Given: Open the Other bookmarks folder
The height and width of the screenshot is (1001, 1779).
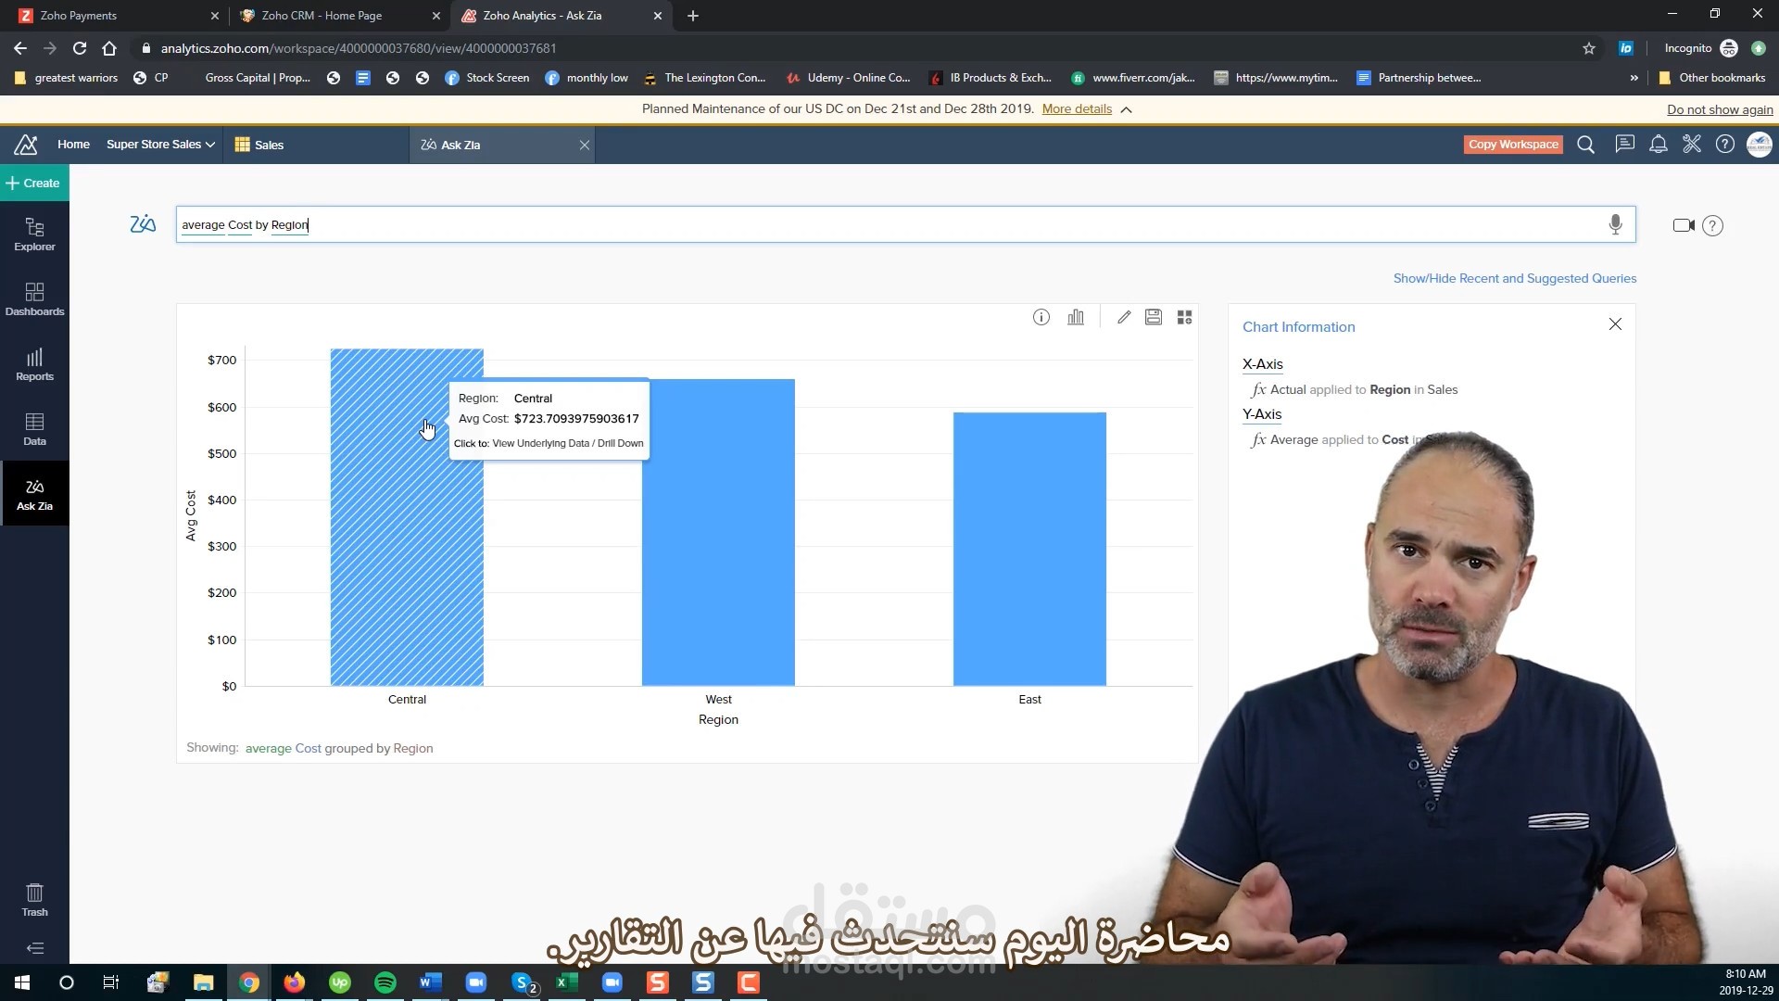Looking at the screenshot, I should pos(1712,78).
